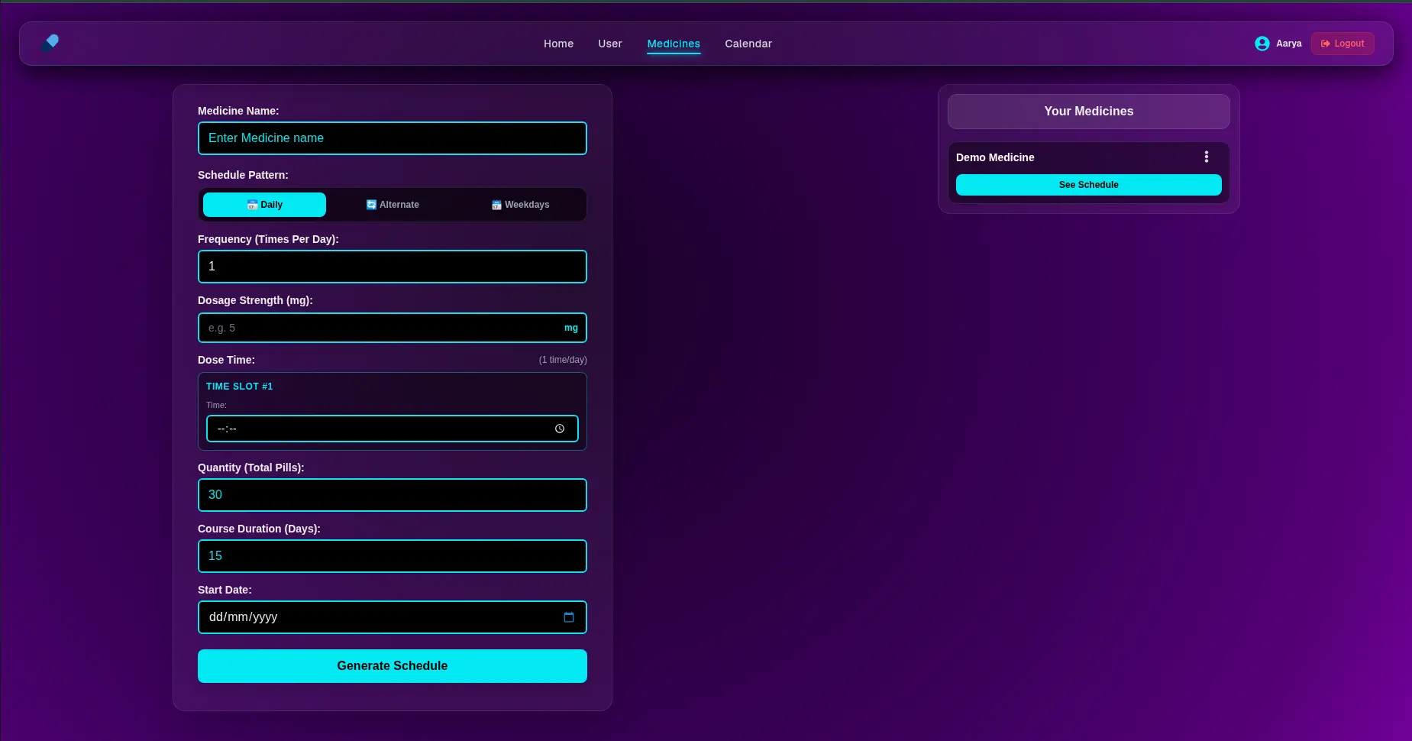Viewport: 1412px width, 741px height.
Task: Go to the Home page
Action: pyautogui.click(x=558, y=44)
